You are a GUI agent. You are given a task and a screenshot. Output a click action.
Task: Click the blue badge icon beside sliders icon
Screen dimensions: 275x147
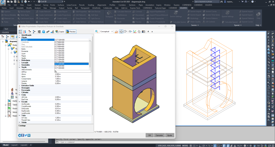[44, 31]
